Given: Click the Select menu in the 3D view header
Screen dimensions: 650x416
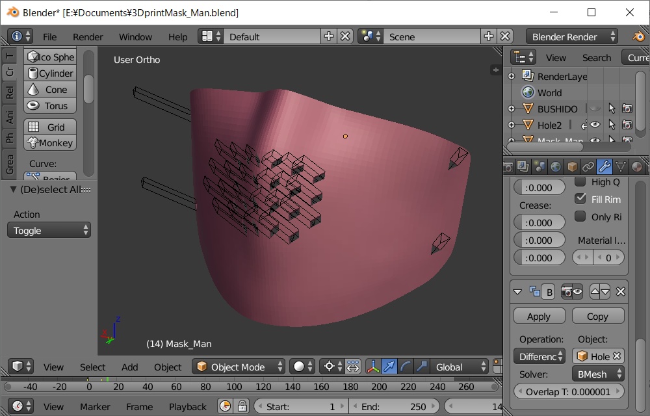Looking at the screenshot, I should coord(92,367).
